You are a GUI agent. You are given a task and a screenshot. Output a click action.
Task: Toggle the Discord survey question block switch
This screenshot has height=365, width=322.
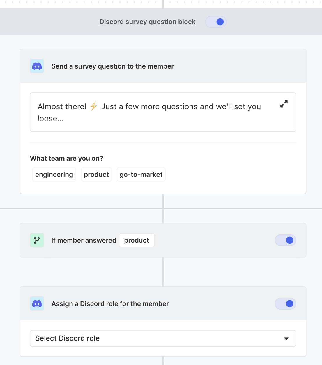point(216,22)
